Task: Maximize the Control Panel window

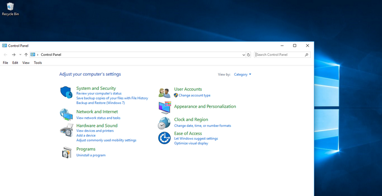Action: pyautogui.click(x=295, y=46)
